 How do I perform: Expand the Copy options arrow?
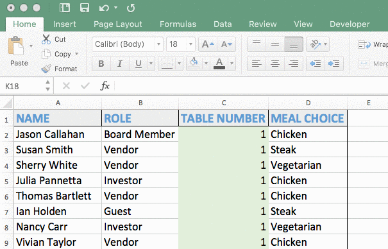click(x=77, y=54)
